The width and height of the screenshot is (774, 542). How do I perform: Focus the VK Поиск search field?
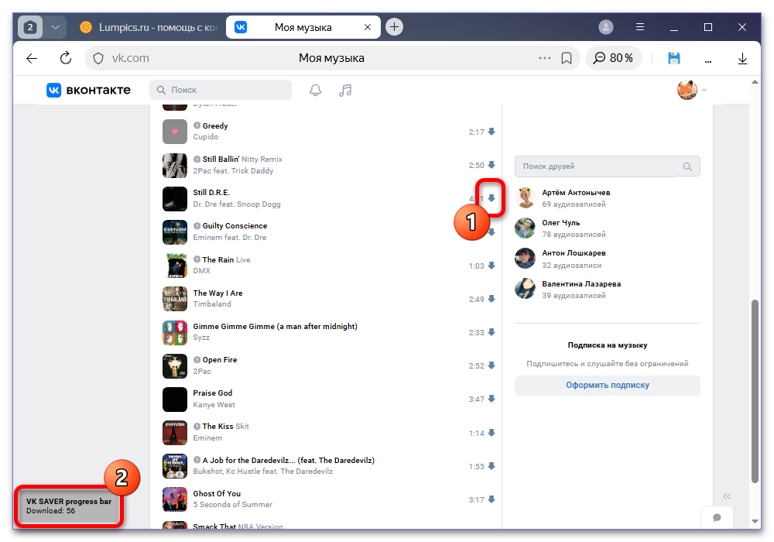pos(221,90)
